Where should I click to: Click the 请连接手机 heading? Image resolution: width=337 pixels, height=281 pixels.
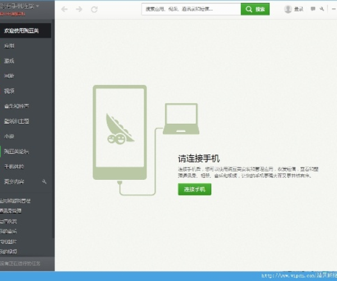(x=199, y=158)
